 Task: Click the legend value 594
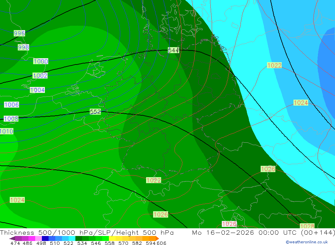[151, 243]
